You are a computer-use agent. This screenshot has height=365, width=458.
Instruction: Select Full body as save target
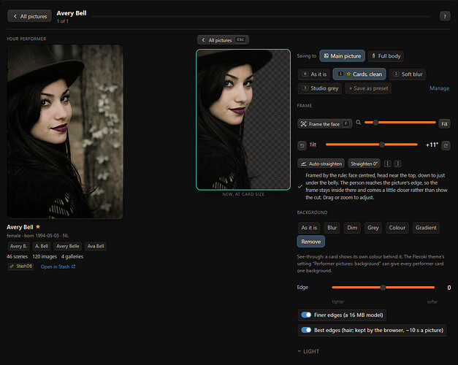pos(386,55)
